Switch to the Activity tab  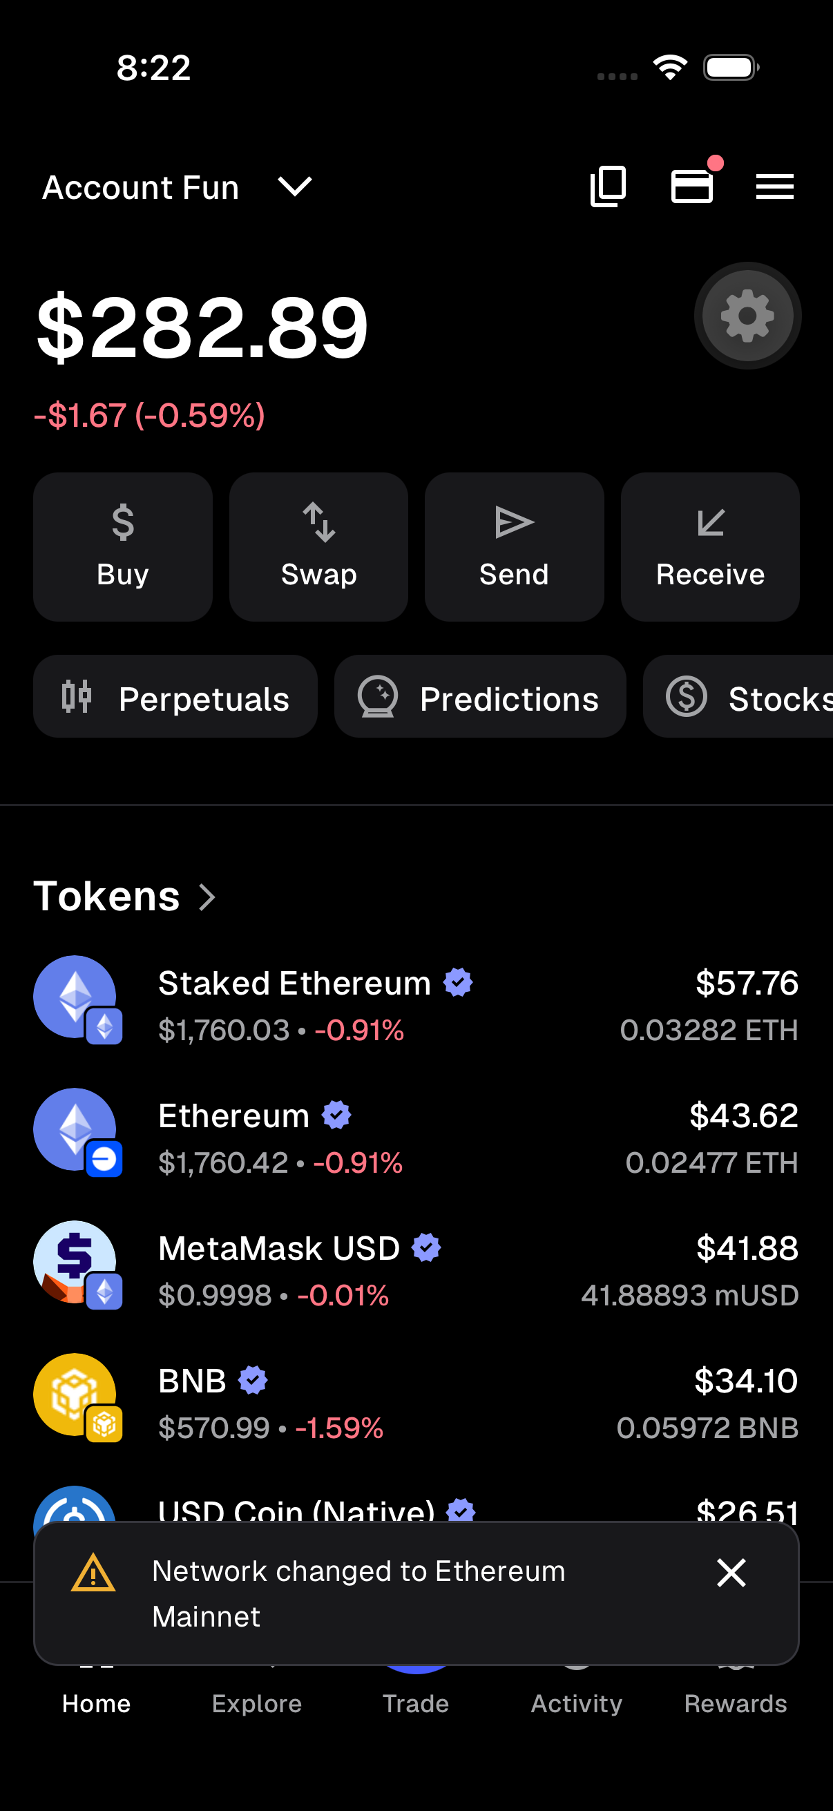coord(577,1703)
